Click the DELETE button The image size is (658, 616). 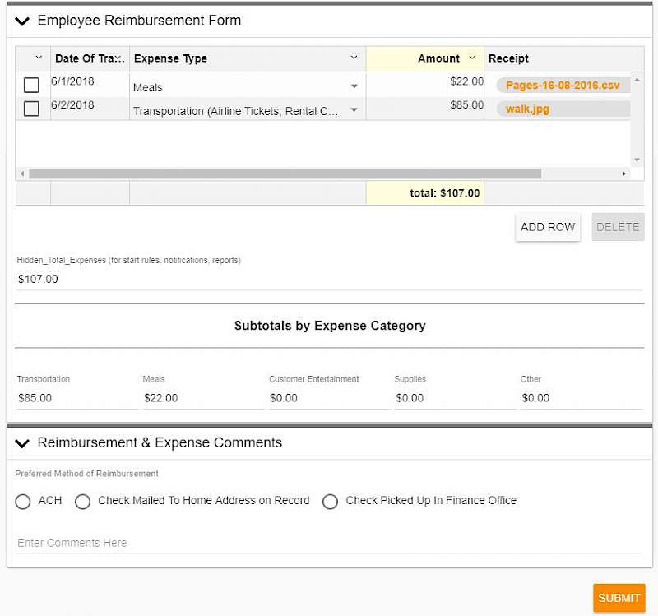[618, 227]
